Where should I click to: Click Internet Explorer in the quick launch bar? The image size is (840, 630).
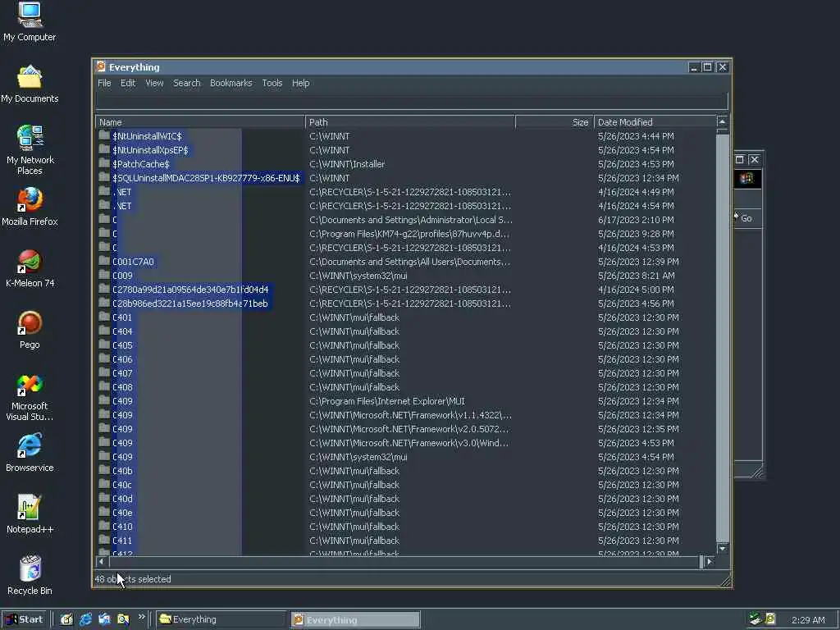pos(85,619)
